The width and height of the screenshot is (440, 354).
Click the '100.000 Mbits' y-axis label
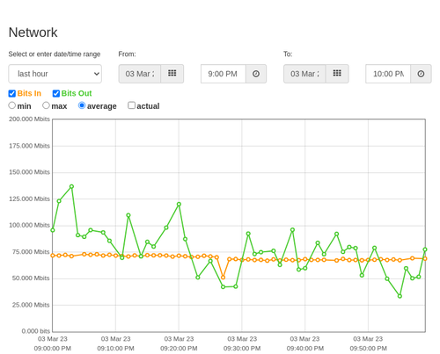[x=29, y=225]
